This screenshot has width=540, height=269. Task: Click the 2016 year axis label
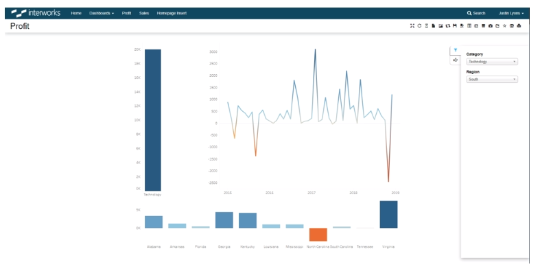tap(269, 193)
